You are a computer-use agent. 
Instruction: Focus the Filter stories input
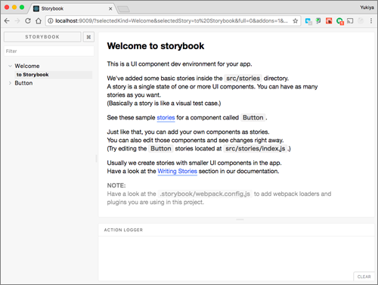point(49,51)
